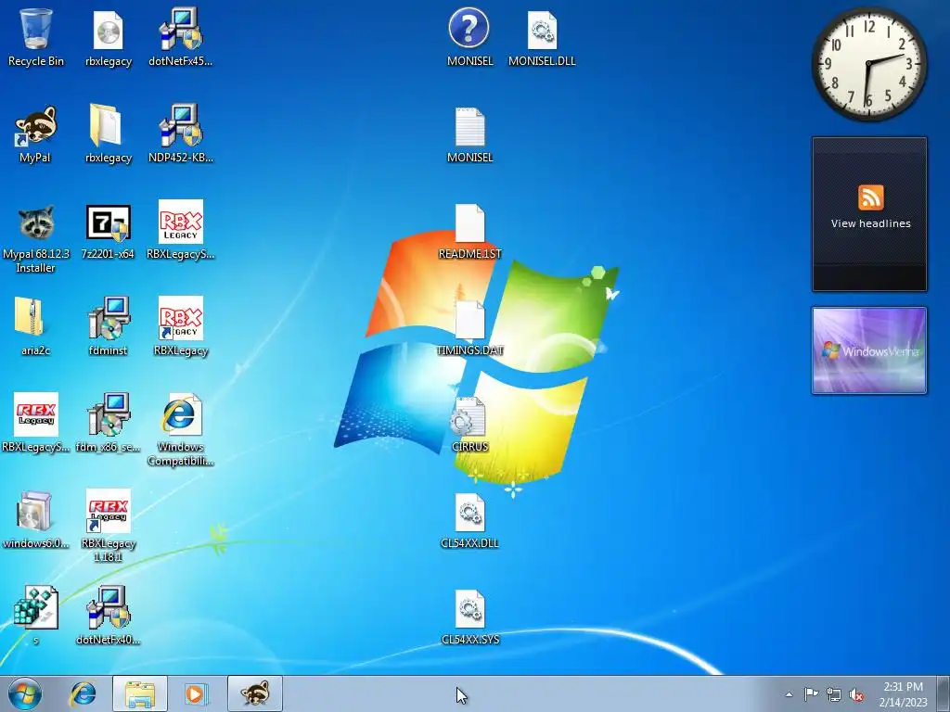
Task: Open the Start menu orb
Action: (x=25, y=693)
